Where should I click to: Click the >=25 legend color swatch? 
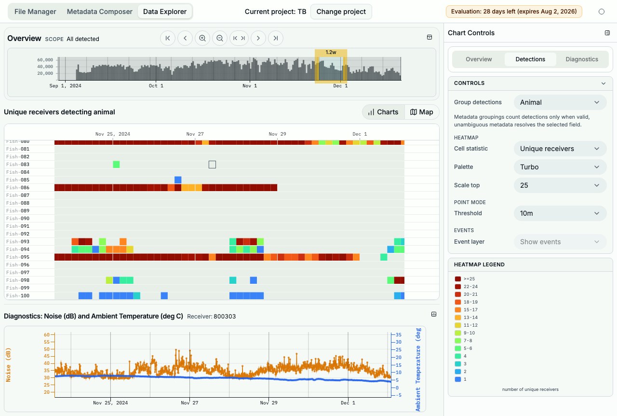point(458,279)
